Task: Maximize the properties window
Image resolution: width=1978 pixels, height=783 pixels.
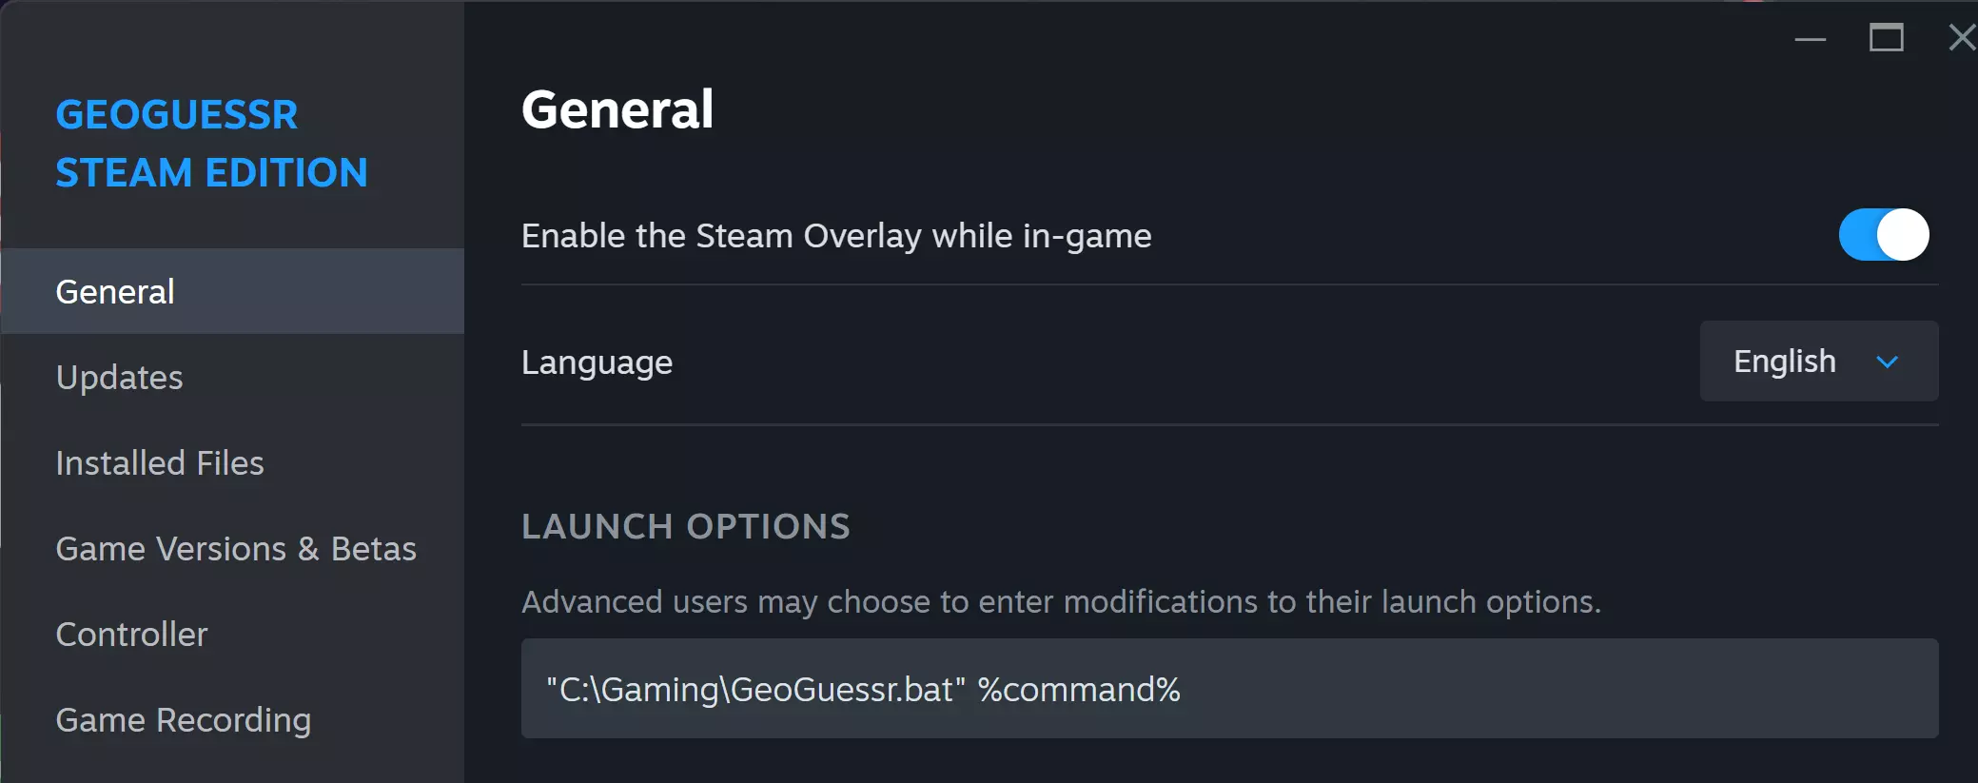Action: pyautogui.click(x=1886, y=39)
